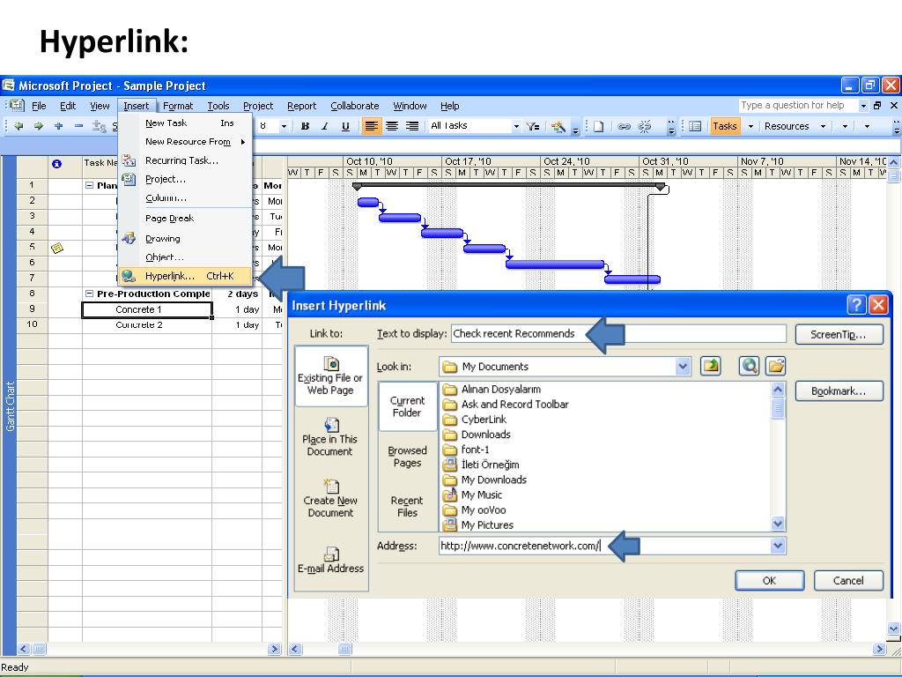Open the Look in My Documents dropdown
This screenshot has width=902, height=677.
coord(683,366)
